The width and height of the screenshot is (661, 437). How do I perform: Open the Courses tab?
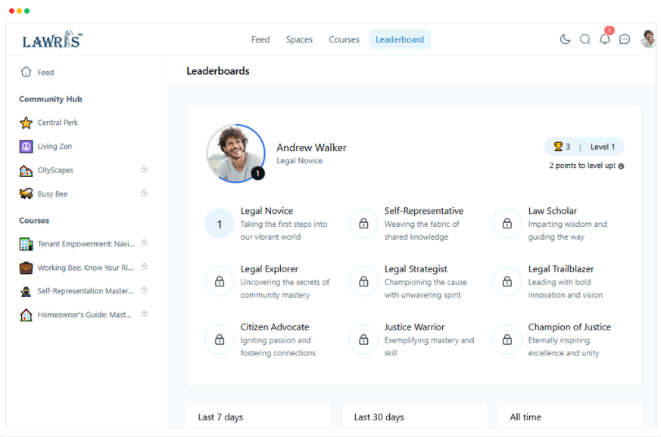(x=344, y=39)
